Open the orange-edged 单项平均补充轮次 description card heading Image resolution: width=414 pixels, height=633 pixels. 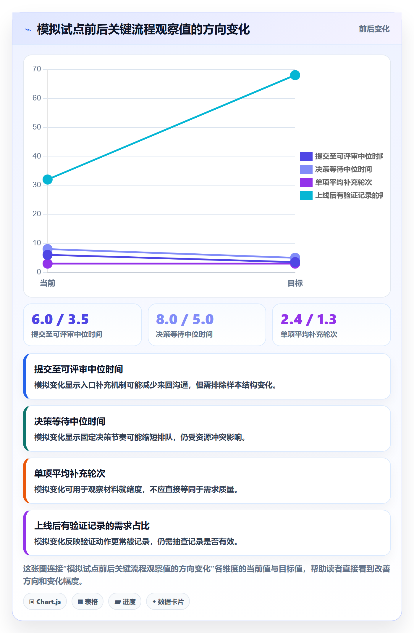coord(70,474)
